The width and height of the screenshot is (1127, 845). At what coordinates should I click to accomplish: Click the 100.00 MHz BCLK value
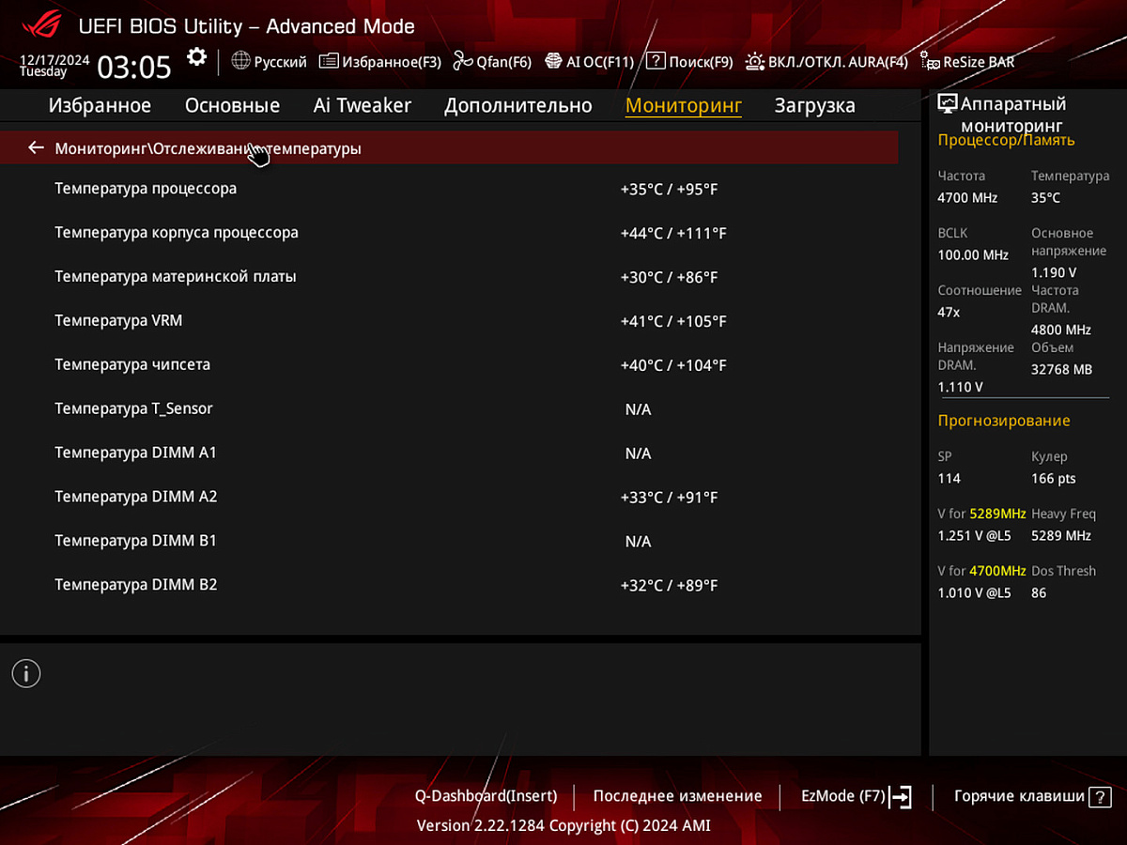click(973, 255)
